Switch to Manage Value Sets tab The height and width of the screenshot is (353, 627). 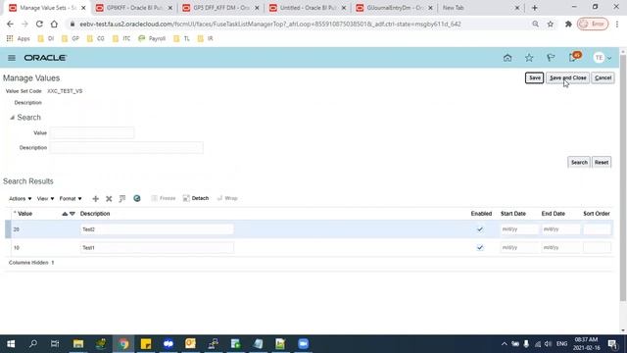(x=47, y=8)
